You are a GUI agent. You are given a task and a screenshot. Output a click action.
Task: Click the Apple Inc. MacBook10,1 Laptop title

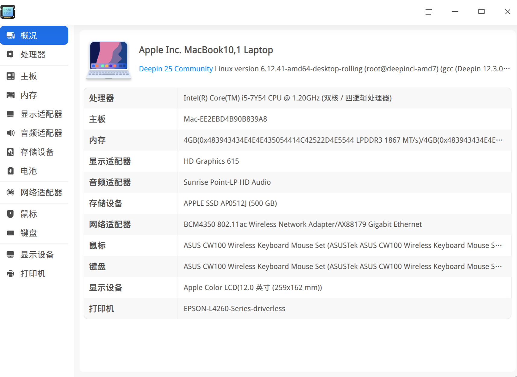[206, 50]
